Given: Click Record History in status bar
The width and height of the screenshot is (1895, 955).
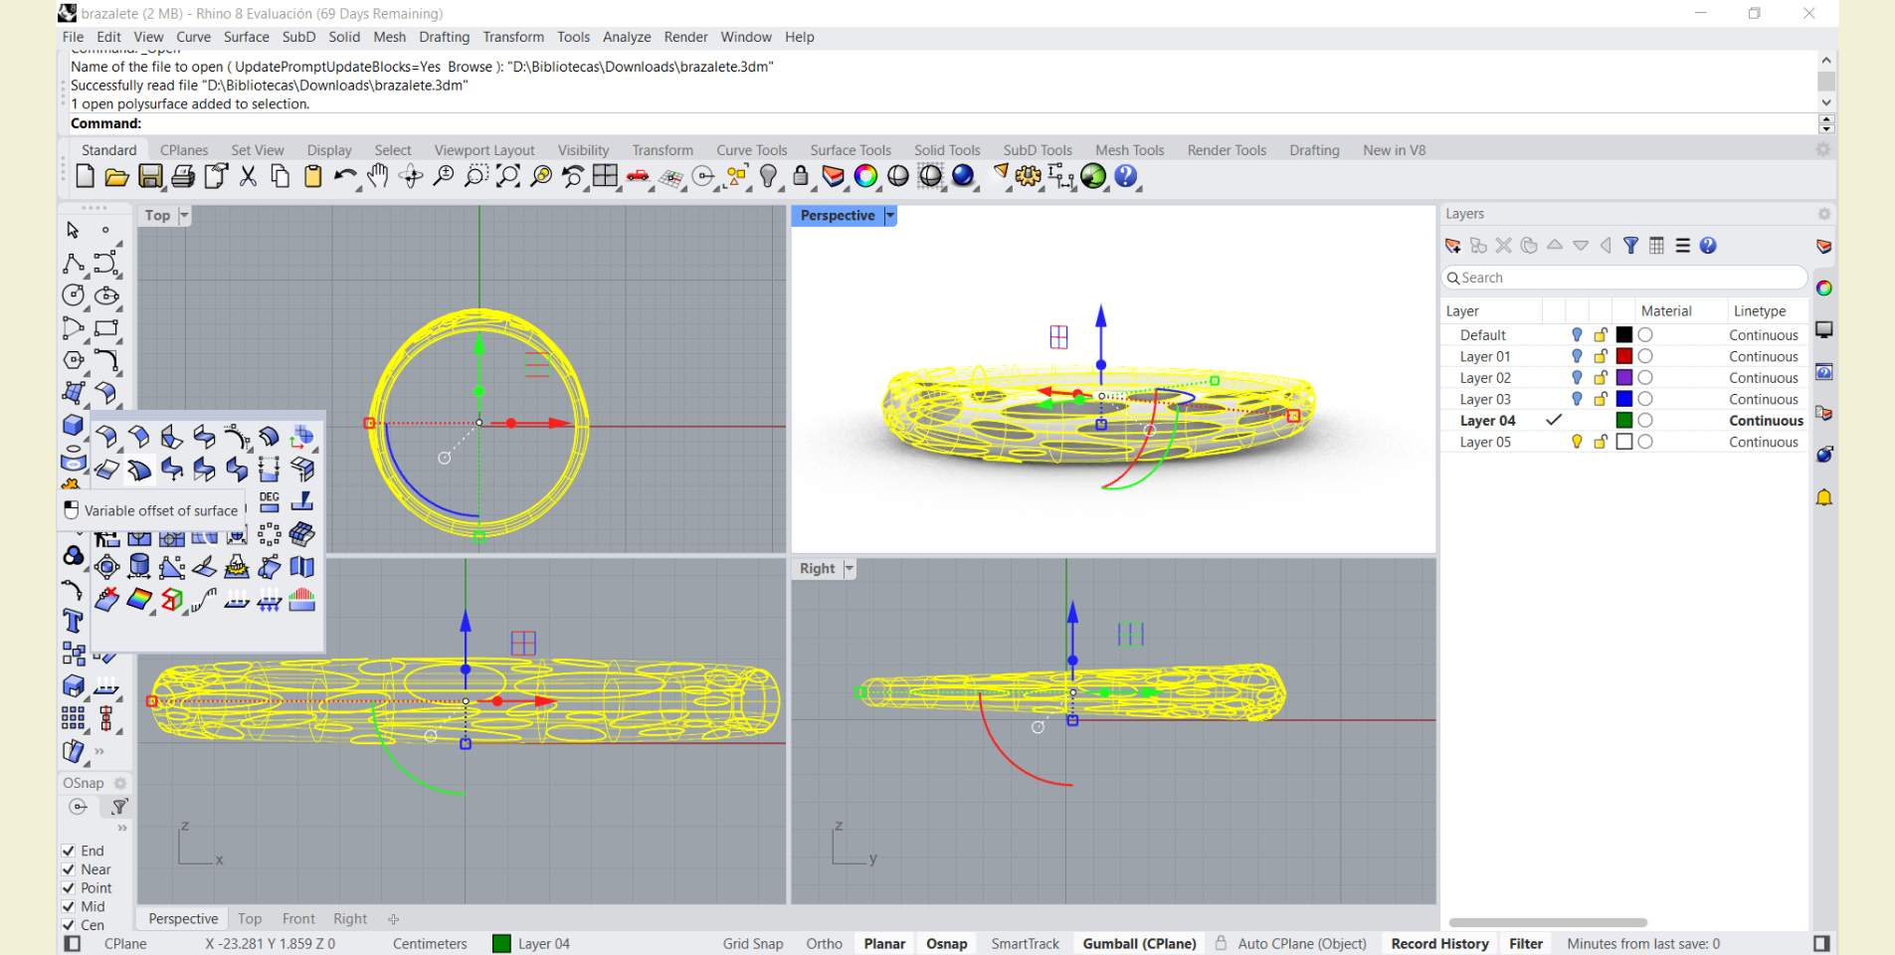Looking at the screenshot, I should pyautogui.click(x=1440, y=944).
